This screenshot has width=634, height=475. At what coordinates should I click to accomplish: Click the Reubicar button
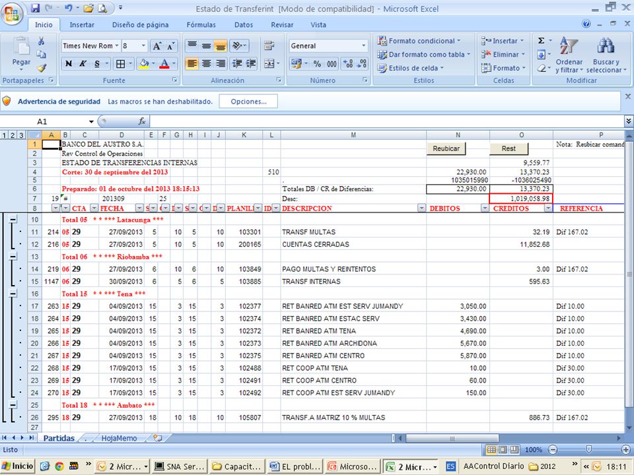(446, 148)
